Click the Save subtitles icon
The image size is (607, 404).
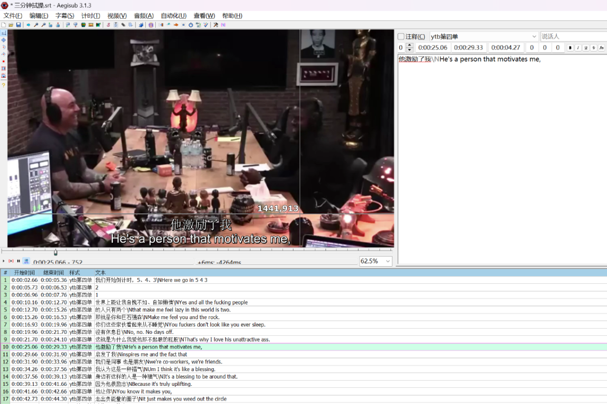pos(19,25)
